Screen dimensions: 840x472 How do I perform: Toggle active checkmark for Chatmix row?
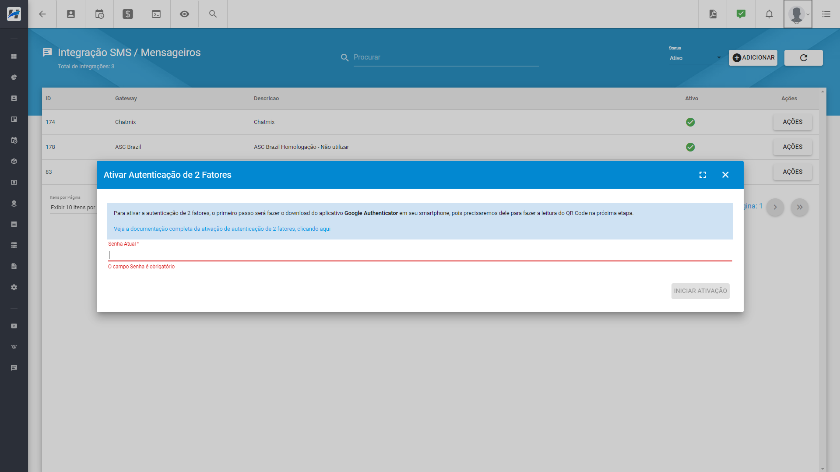690,122
